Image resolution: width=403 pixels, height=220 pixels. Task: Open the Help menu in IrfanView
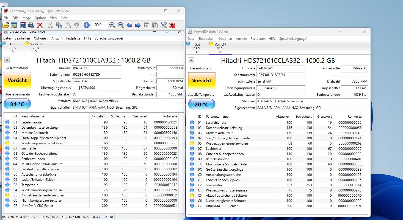[x=64, y=18]
